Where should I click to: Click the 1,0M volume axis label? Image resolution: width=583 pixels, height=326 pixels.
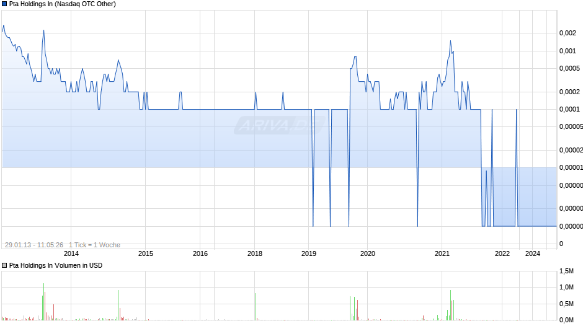pyautogui.click(x=567, y=288)
